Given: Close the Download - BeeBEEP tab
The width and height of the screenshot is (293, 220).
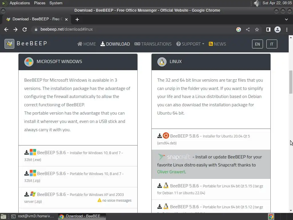Looking at the screenshot, I should [66, 19].
